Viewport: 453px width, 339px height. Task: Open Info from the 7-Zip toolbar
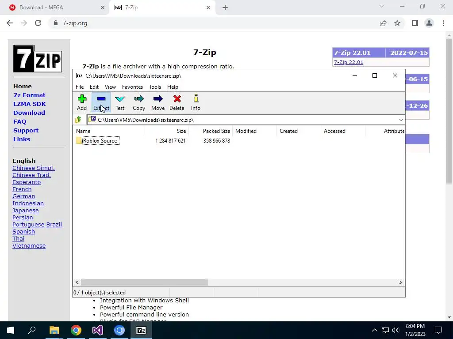point(196,102)
